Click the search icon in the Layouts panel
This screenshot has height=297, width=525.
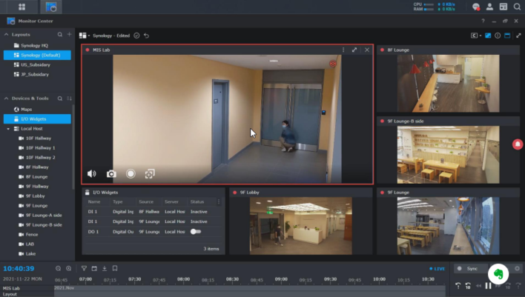coord(60,35)
